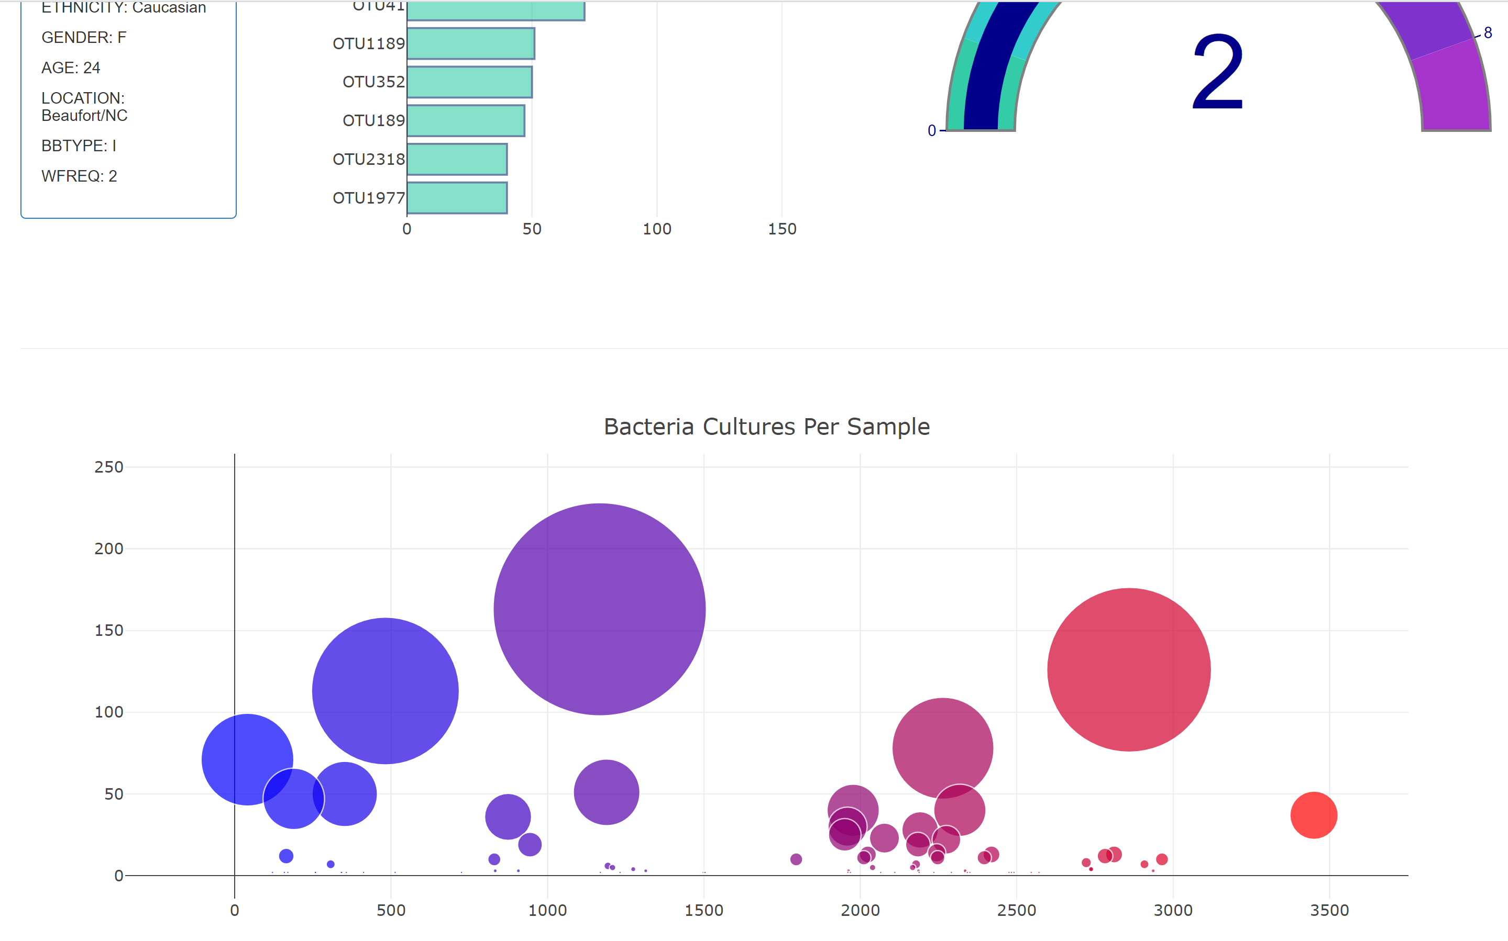Click the blue bubble near x-axis origin

coord(247,759)
